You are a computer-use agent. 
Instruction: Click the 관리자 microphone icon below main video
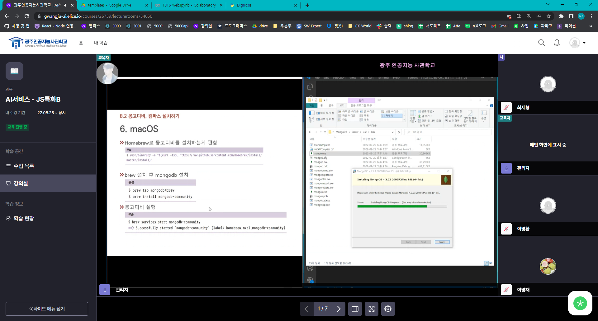105,290
